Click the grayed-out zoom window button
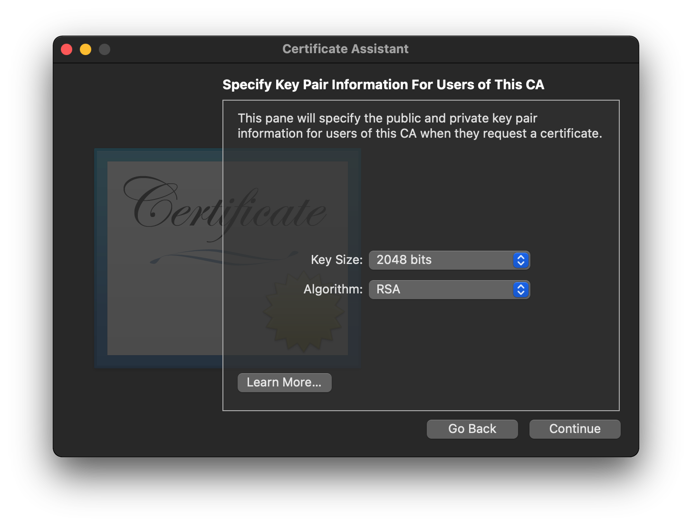Screen dimensions: 692x527 click(105, 49)
